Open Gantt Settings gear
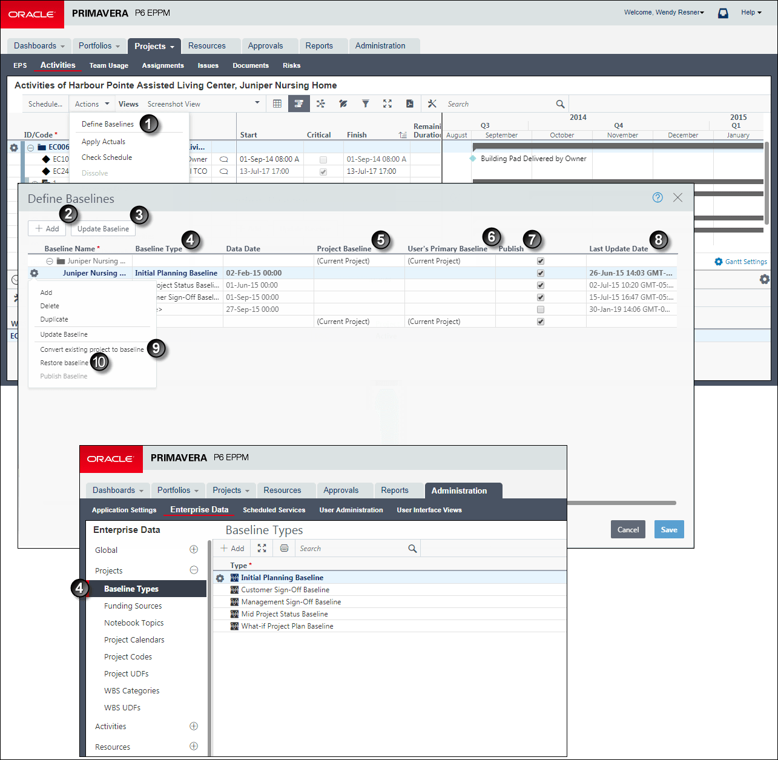Image resolution: width=778 pixels, height=760 pixels. click(719, 262)
